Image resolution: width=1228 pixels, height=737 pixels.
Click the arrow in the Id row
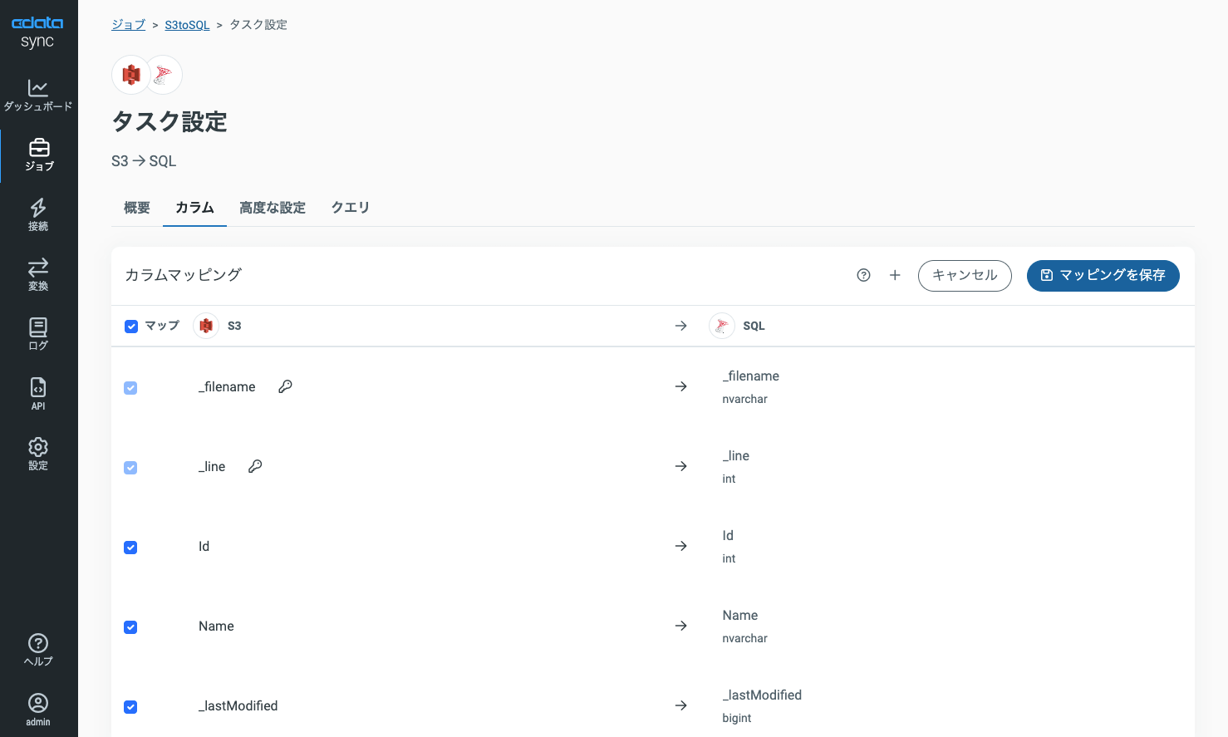click(x=681, y=546)
